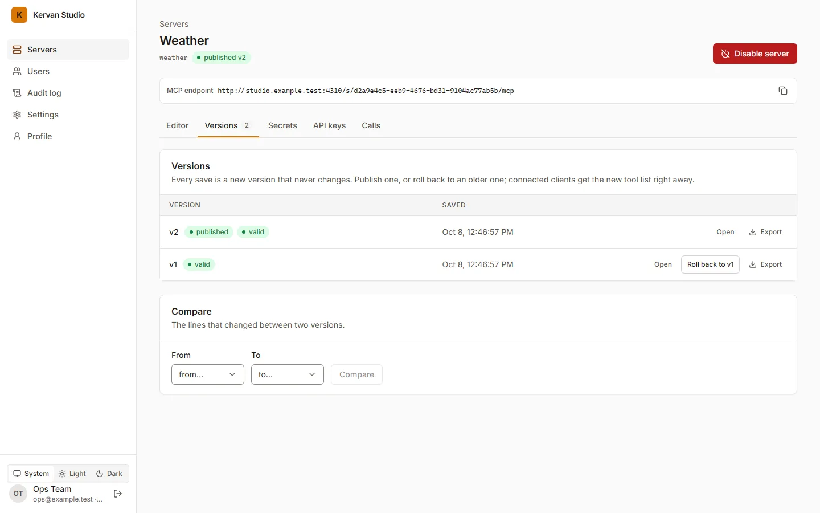
Task: Switch to the Calls tab
Action: 371,125
